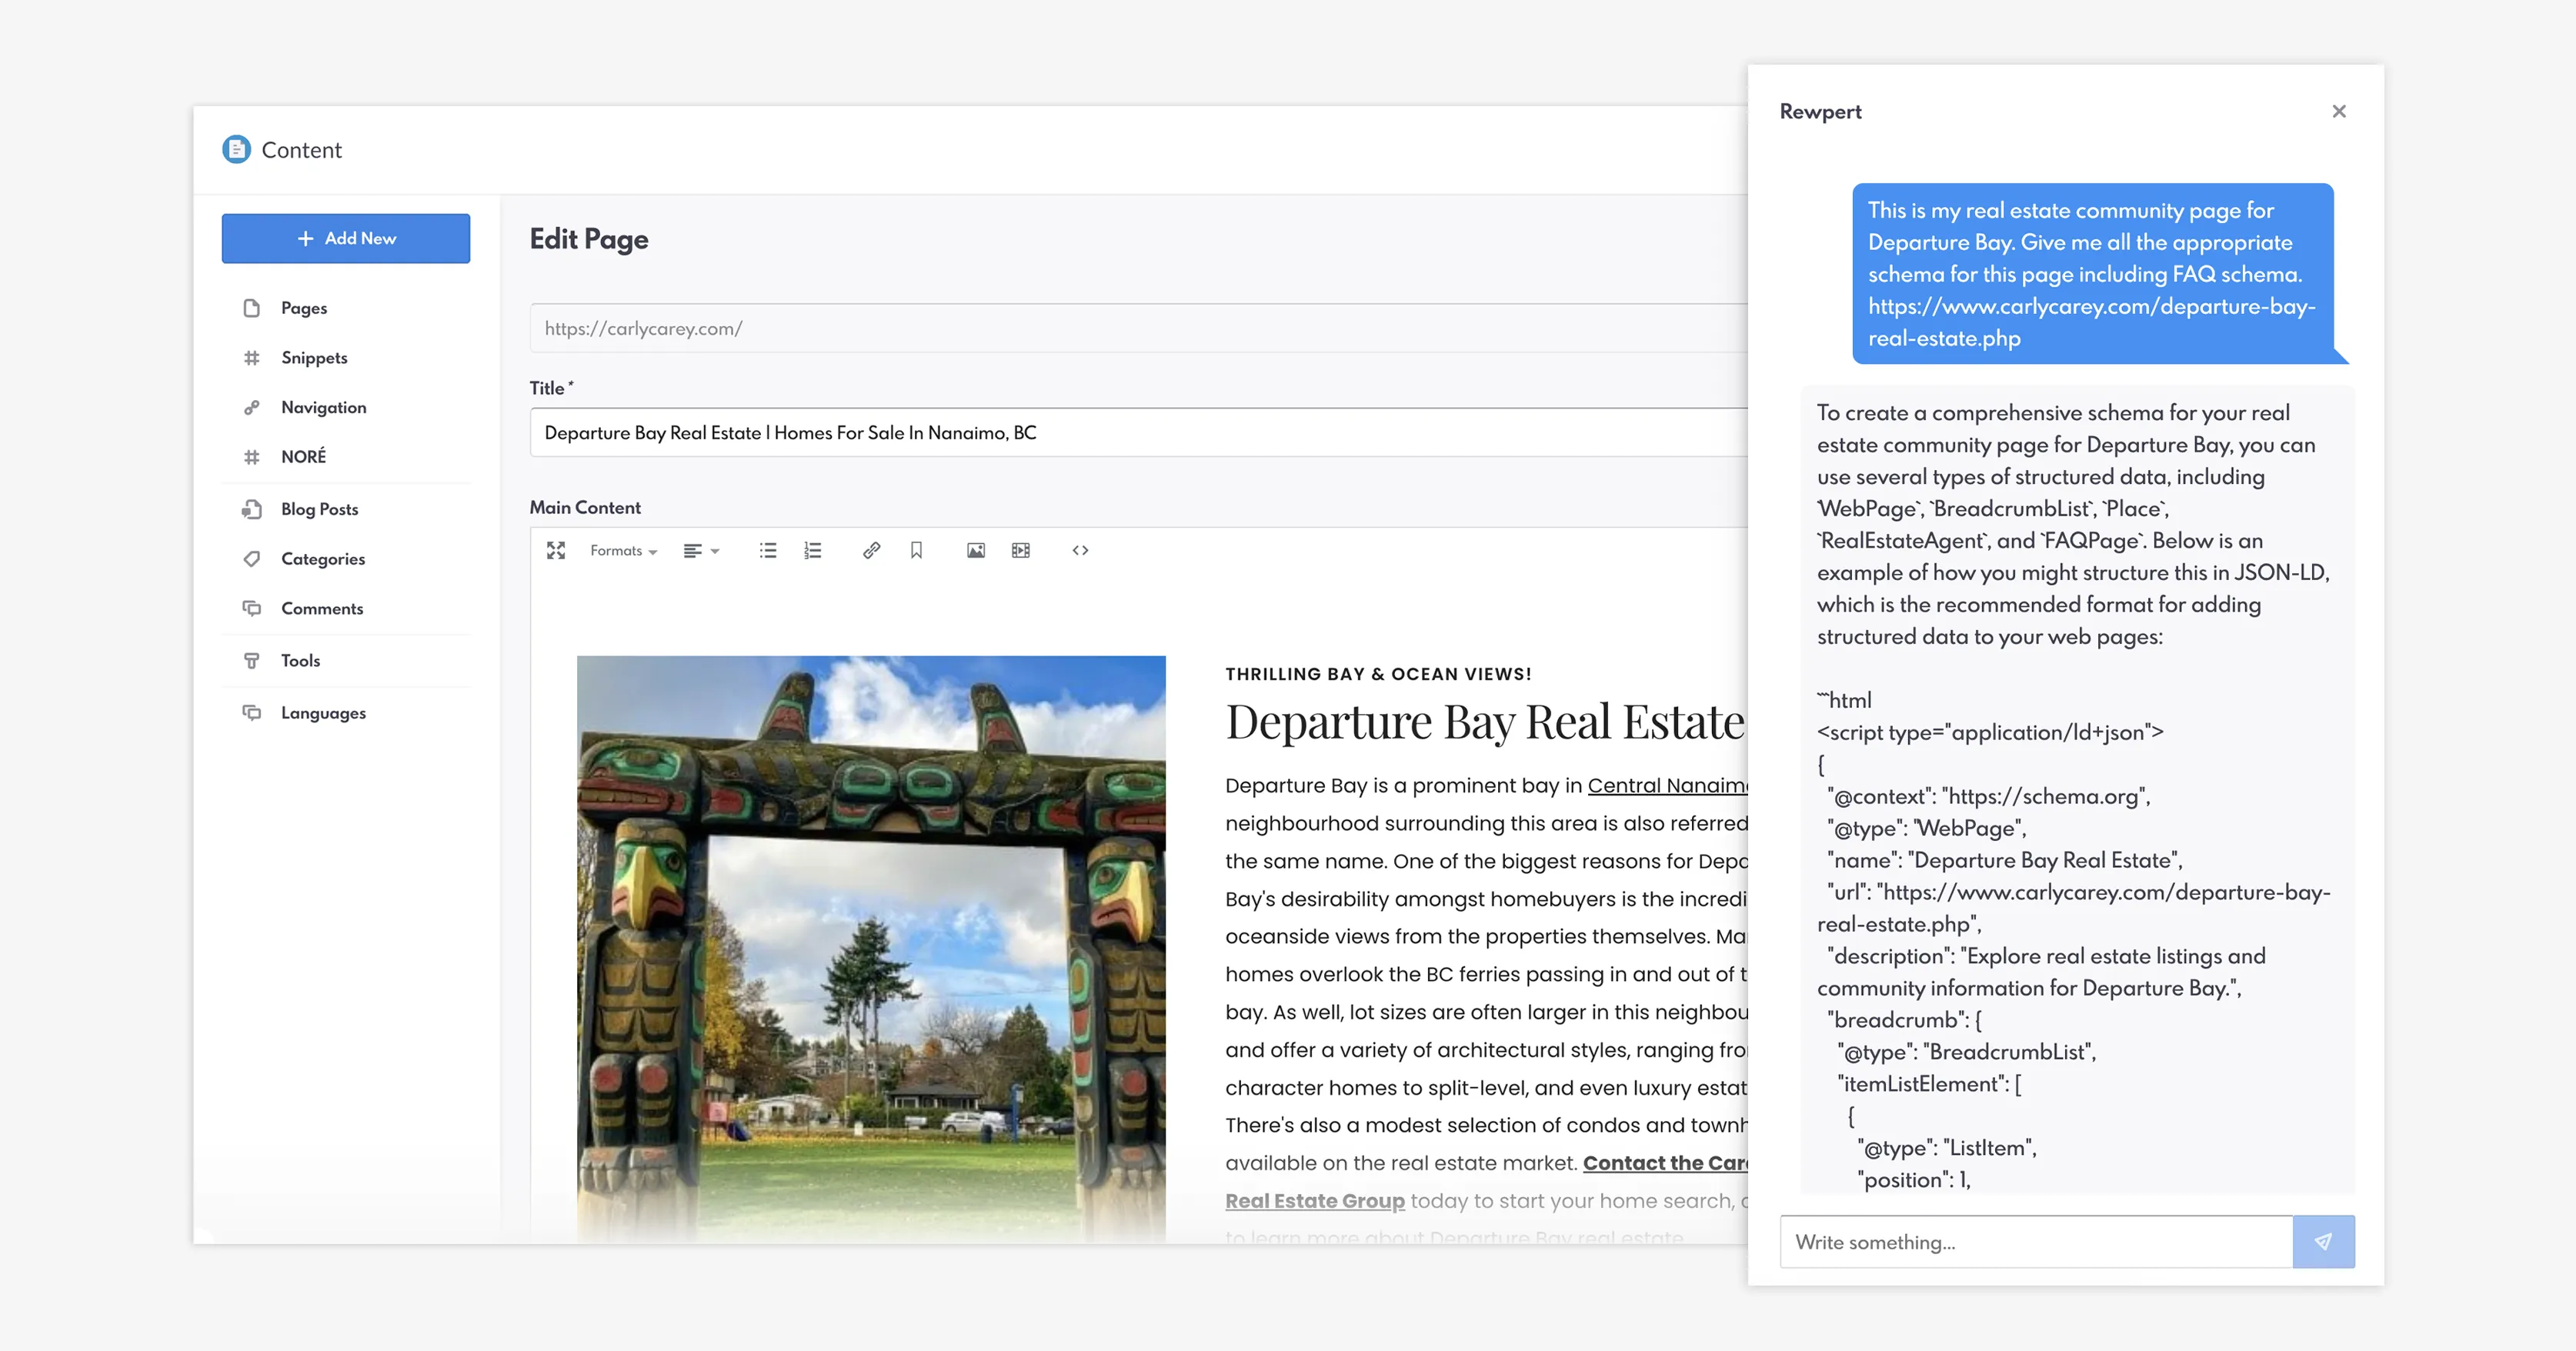The height and width of the screenshot is (1351, 2576).
Task: Click the Departure Bay Real Estate heading
Action: [x=1485, y=722]
